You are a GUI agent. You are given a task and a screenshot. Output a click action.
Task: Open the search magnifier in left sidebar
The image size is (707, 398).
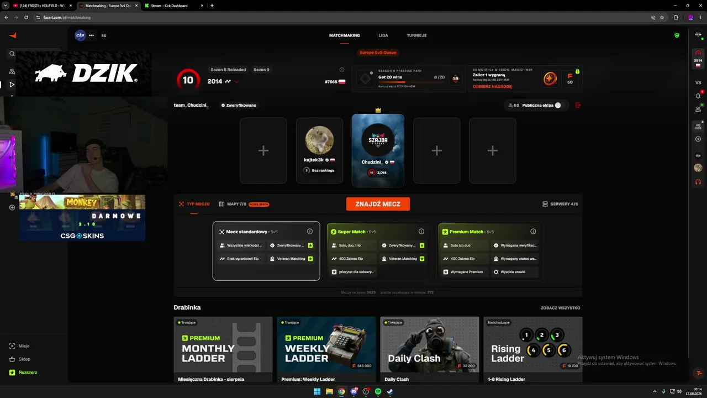[x=12, y=54]
